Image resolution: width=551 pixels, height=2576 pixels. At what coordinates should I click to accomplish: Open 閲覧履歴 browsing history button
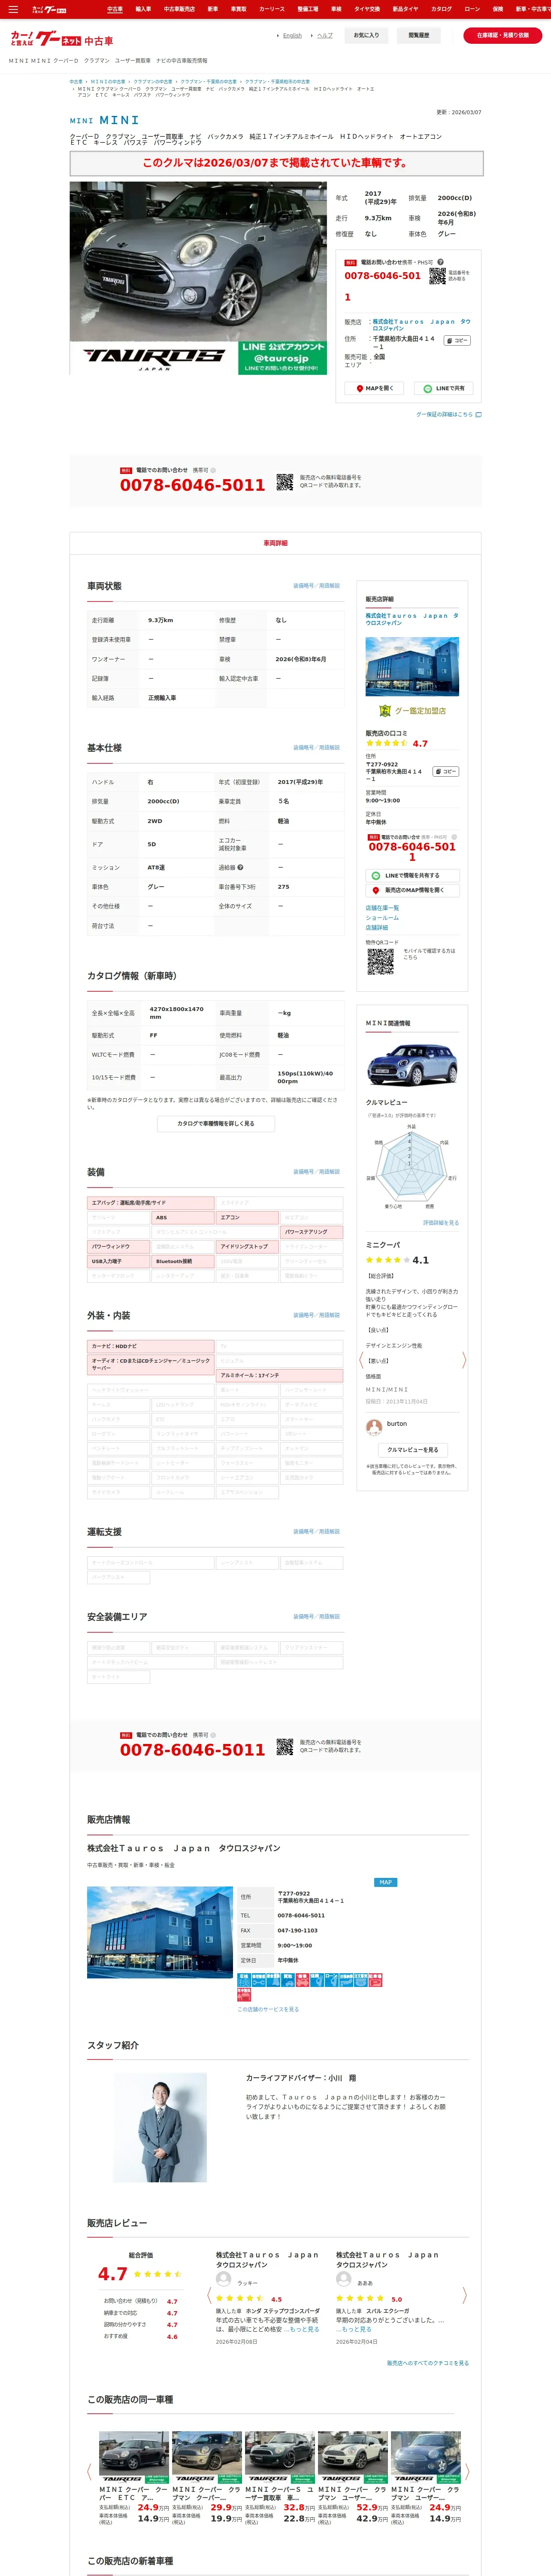pos(419,35)
